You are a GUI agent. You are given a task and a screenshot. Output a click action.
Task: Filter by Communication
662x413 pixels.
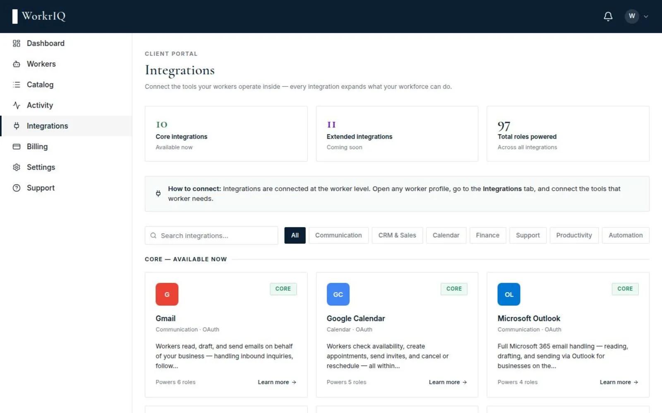[x=338, y=235]
